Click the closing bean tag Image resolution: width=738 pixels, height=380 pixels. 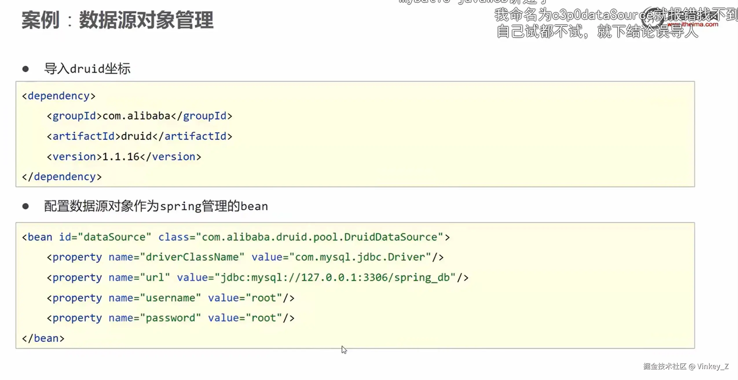[43, 338]
